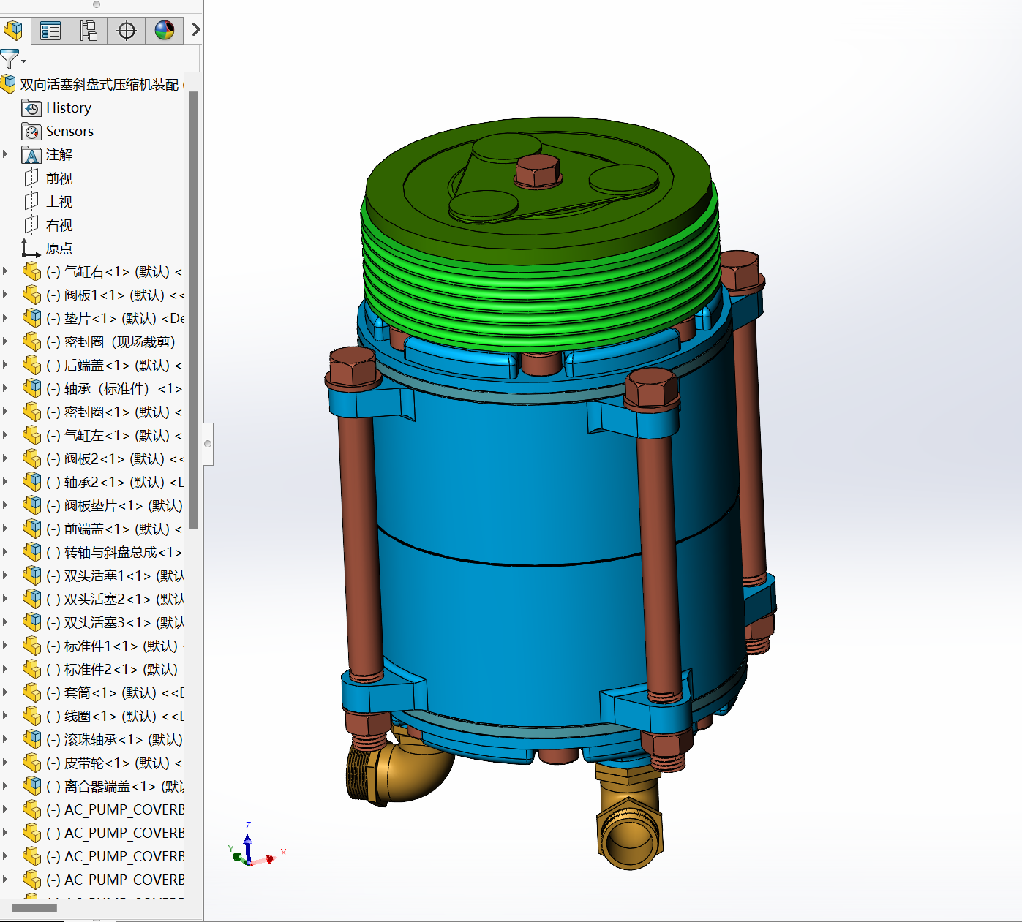
Task: Select the 原点 origin icon
Action: [x=31, y=249]
